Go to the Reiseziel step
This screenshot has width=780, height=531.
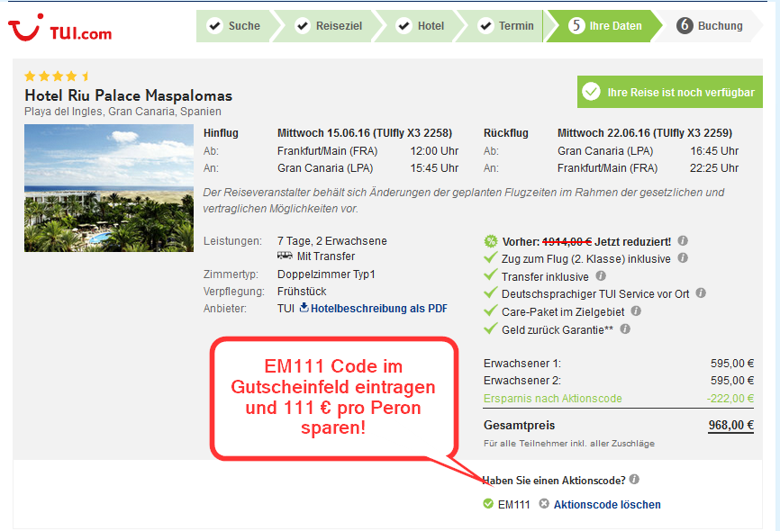[x=329, y=26]
